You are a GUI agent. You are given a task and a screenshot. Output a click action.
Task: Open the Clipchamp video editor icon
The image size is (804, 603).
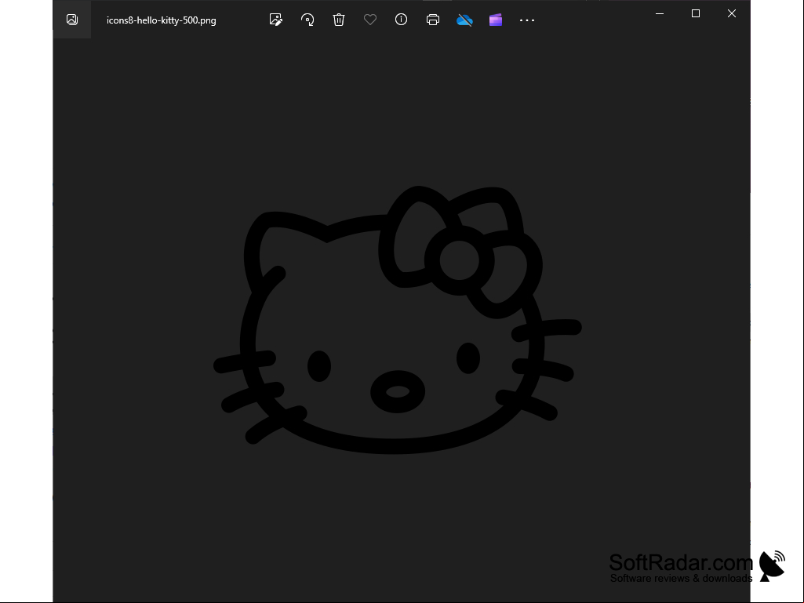pos(496,20)
